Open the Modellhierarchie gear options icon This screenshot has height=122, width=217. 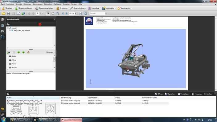coord(8,24)
